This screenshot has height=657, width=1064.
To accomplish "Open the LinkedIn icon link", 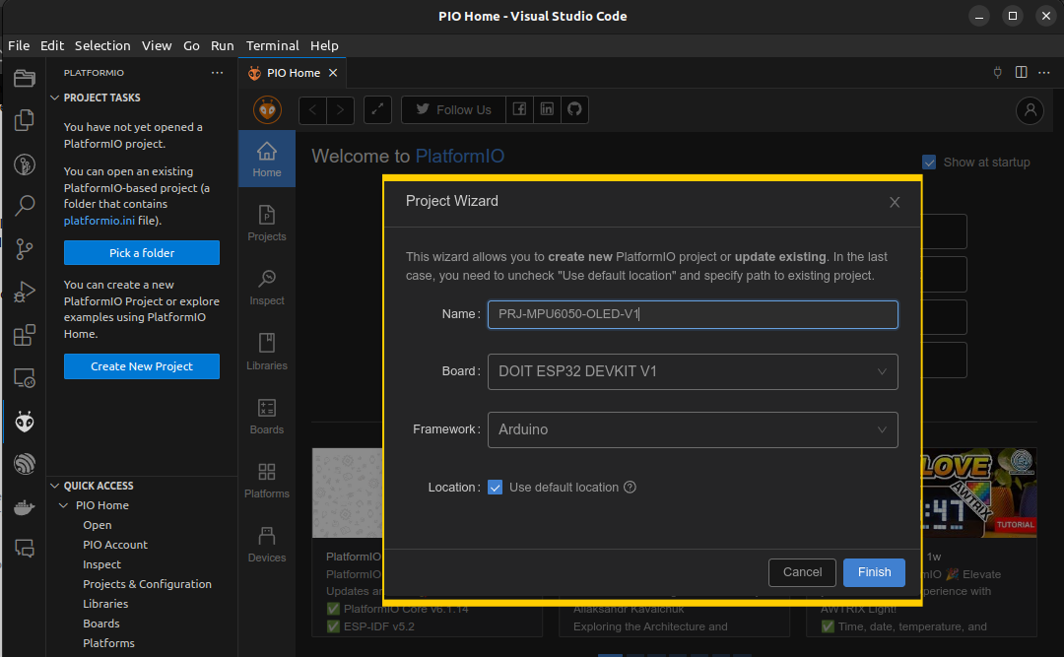I will pyautogui.click(x=547, y=109).
